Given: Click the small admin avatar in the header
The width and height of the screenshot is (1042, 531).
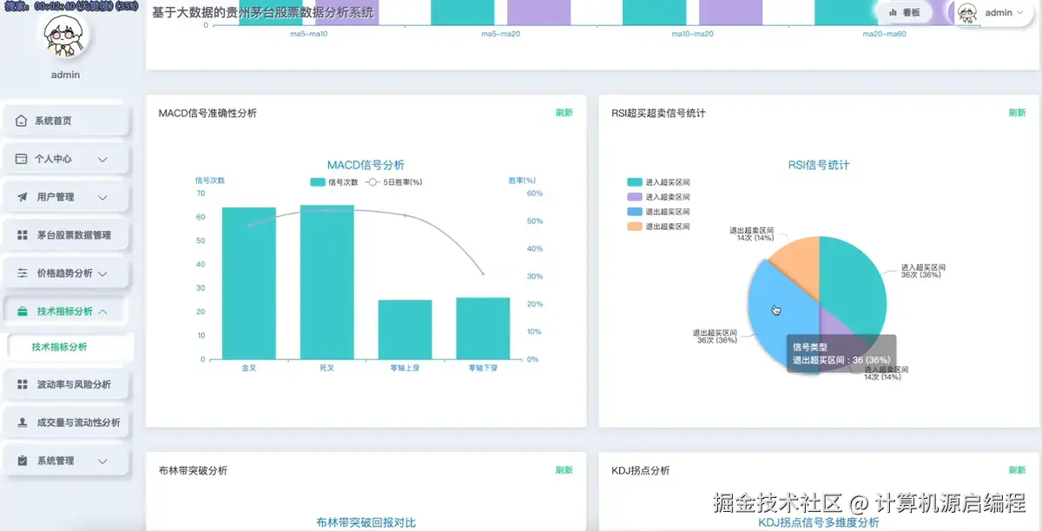Looking at the screenshot, I should (x=967, y=12).
